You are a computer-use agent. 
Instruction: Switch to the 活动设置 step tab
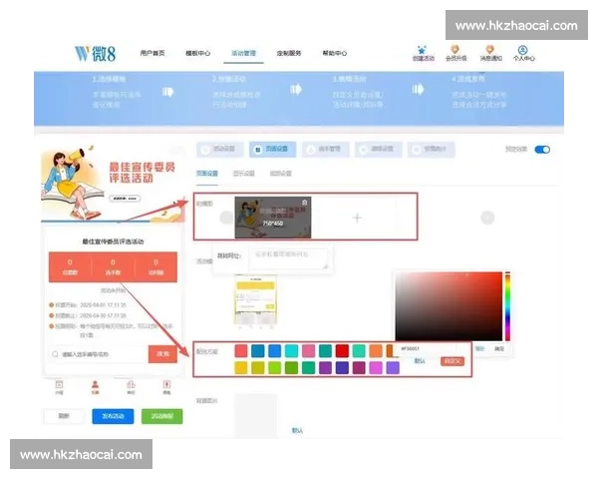[x=220, y=149]
